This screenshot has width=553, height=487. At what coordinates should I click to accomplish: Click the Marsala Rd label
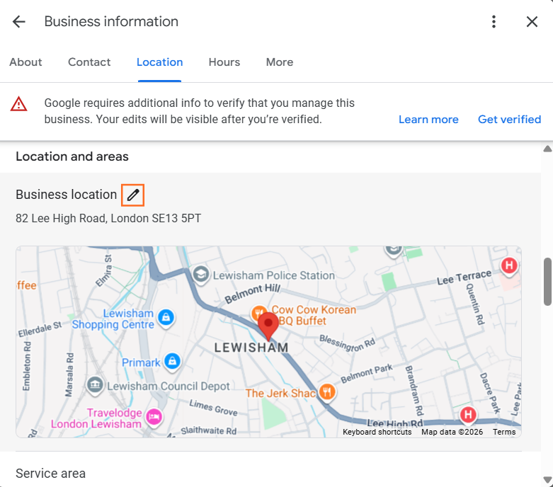click(69, 374)
